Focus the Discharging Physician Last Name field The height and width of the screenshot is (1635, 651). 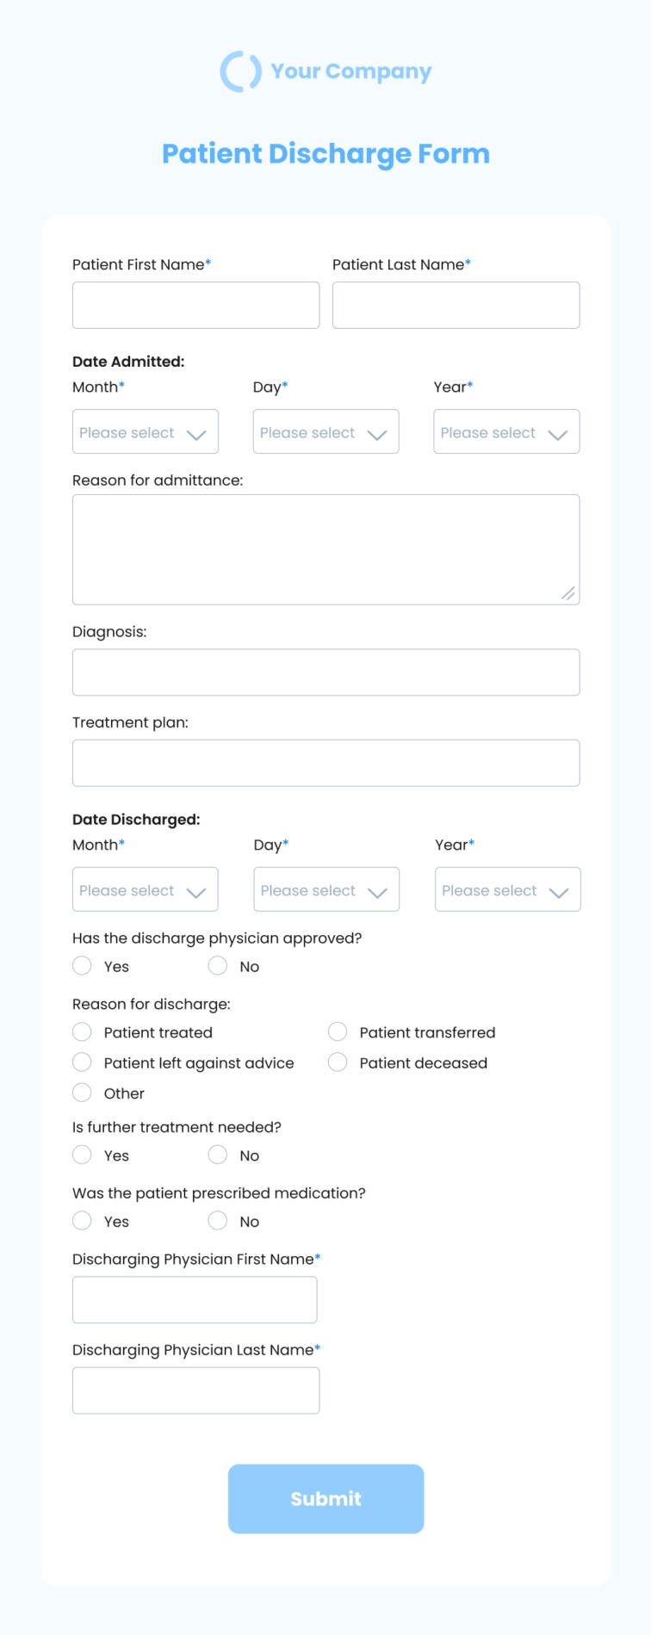tap(196, 1390)
